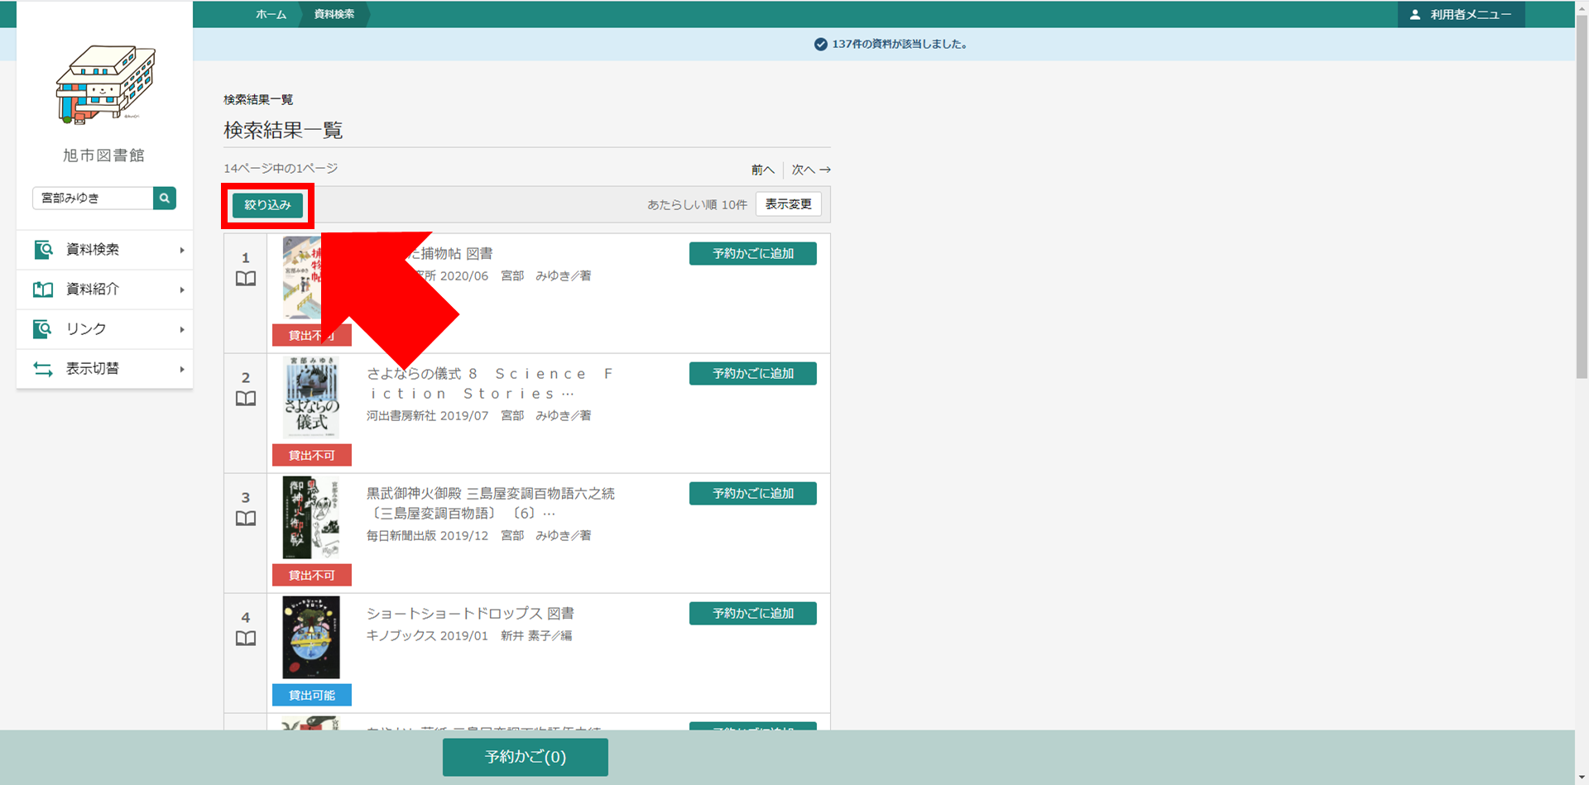Viewport: 1589px width, 785px height.
Task: Click キノブックス 2019/01 publisher text
Action: pos(428,636)
